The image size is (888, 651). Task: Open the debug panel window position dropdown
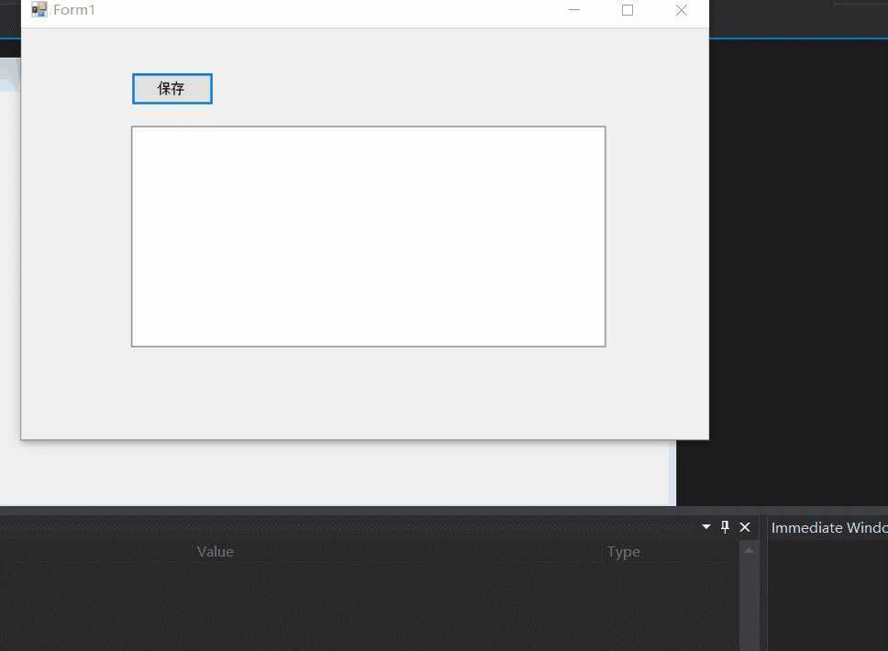pyautogui.click(x=706, y=527)
